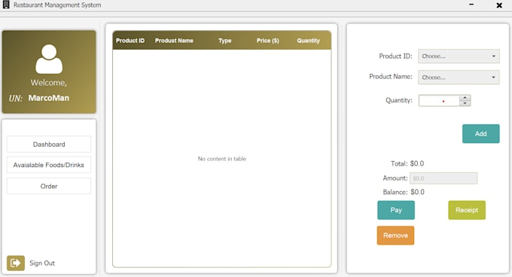Open the Dashboard page
This screenshot has width=512, height=277.
point(49,145)
